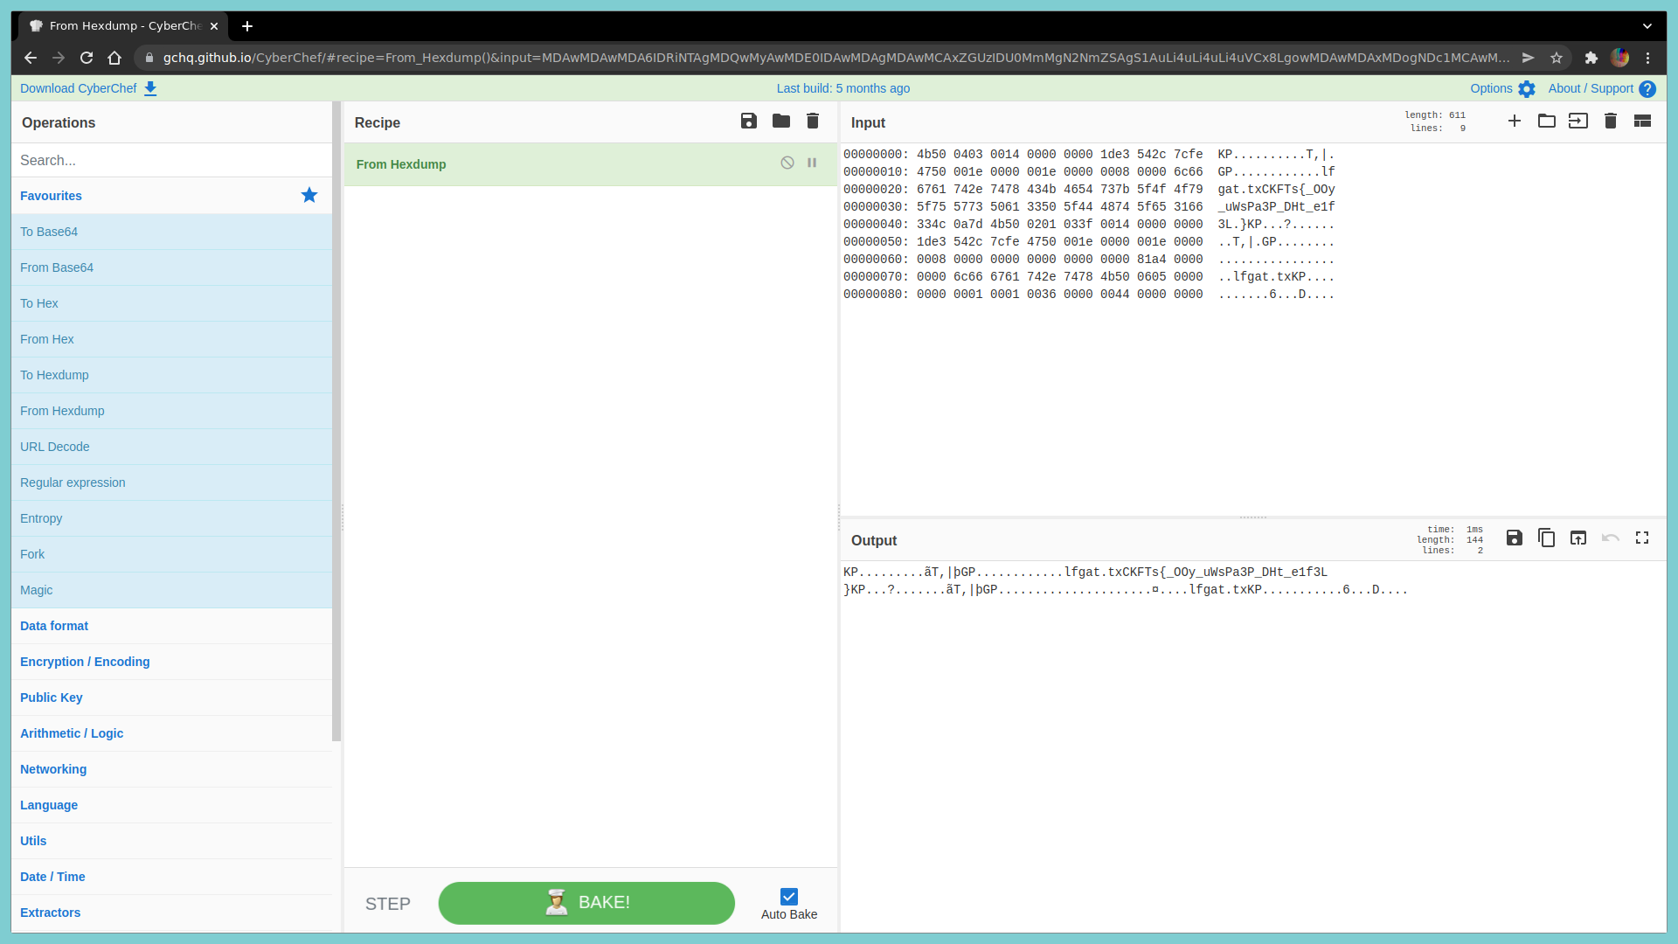Expand Encryption / Encoding category
The width and height of the screenshot is (1678, 944).
coord(85,662)
